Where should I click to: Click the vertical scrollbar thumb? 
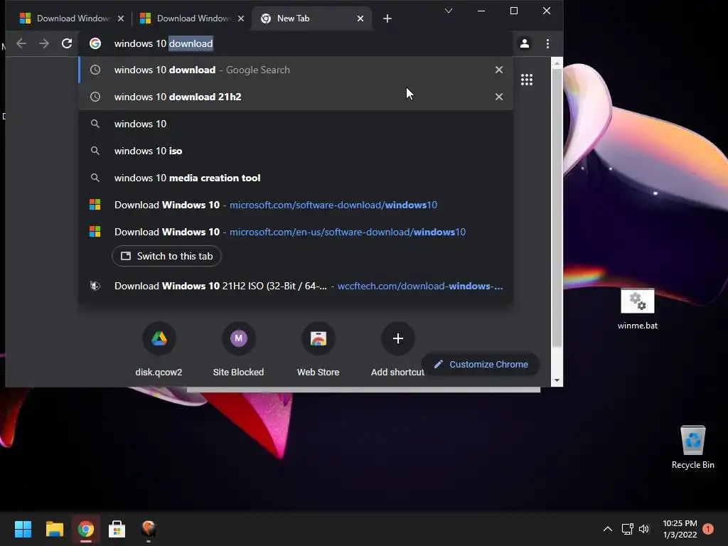point(557,208)
